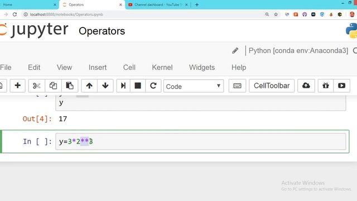Switch to the Channel dashboard YouTube tab

(157, 4)
